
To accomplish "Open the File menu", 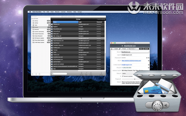I will [x=44, y=12].
